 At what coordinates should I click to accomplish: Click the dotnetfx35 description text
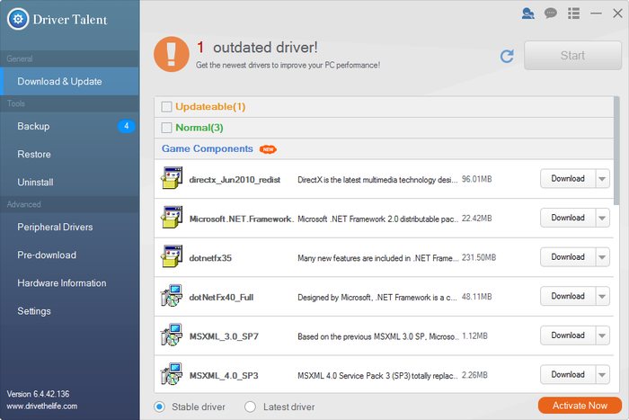tap(378, 258)
